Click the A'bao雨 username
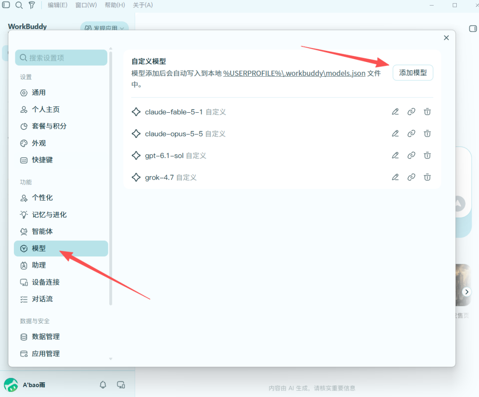479x397 pixels. 34,385
